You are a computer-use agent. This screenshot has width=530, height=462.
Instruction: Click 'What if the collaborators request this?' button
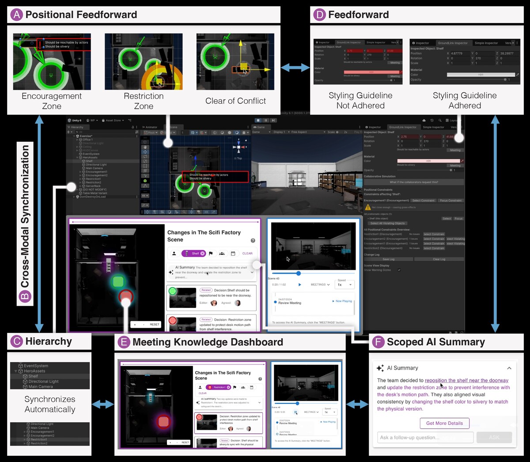coord(414,182)
